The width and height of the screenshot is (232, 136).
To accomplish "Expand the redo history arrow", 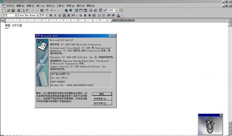I will coord(62,10).
